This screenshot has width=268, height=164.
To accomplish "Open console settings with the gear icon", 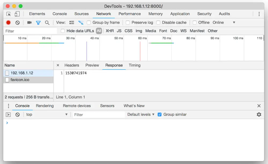I will click(259, 114).
